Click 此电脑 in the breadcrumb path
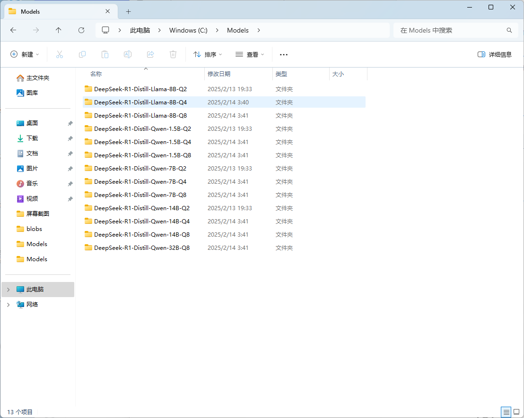This screenshot has height=418, width=524. [140, 30]
